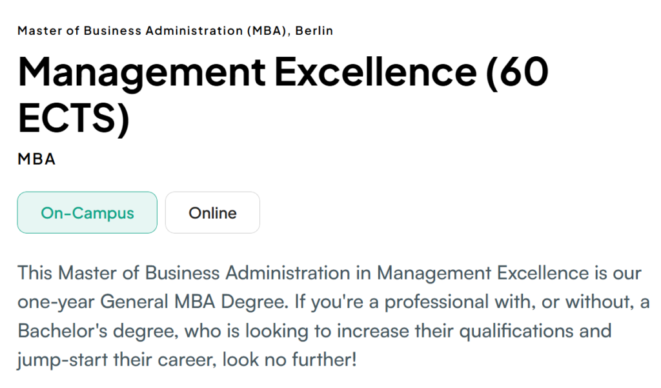This screenshot has width=661, height=388.
Task: Click "Management Excellence" in the description paragraph
Action: click(483, 273)
